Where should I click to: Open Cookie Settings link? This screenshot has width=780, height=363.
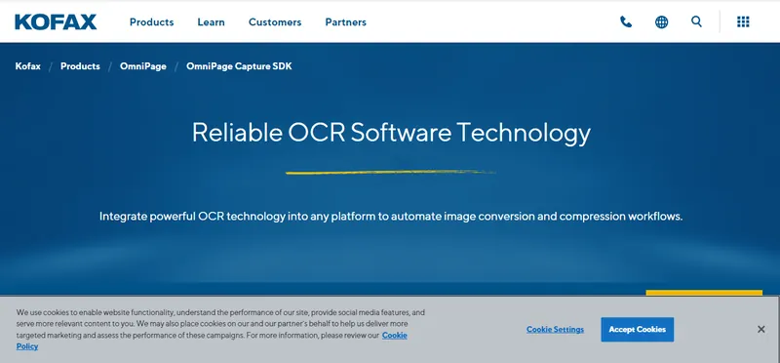click(x=555, y=330)
